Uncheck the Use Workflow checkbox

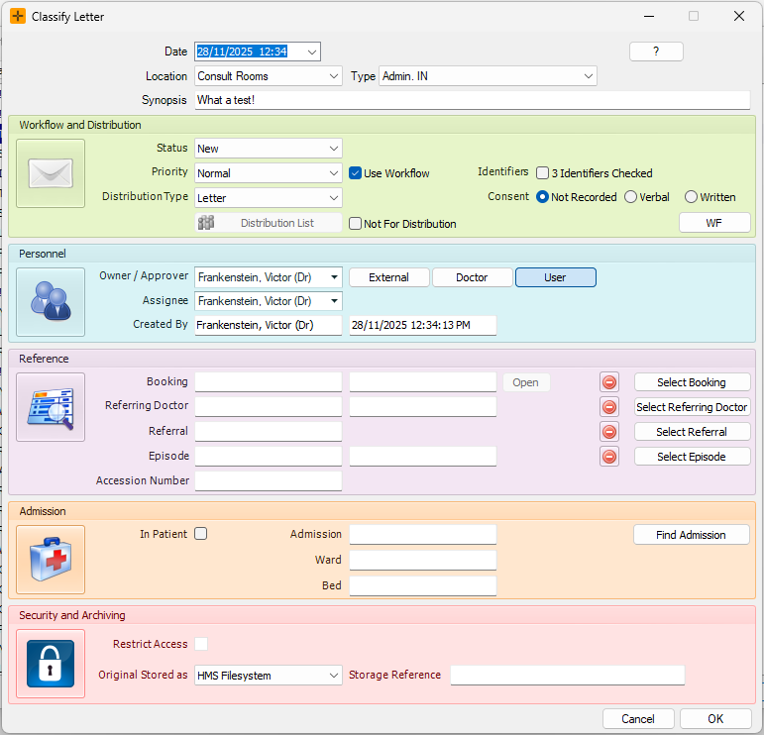coord(356,173)
